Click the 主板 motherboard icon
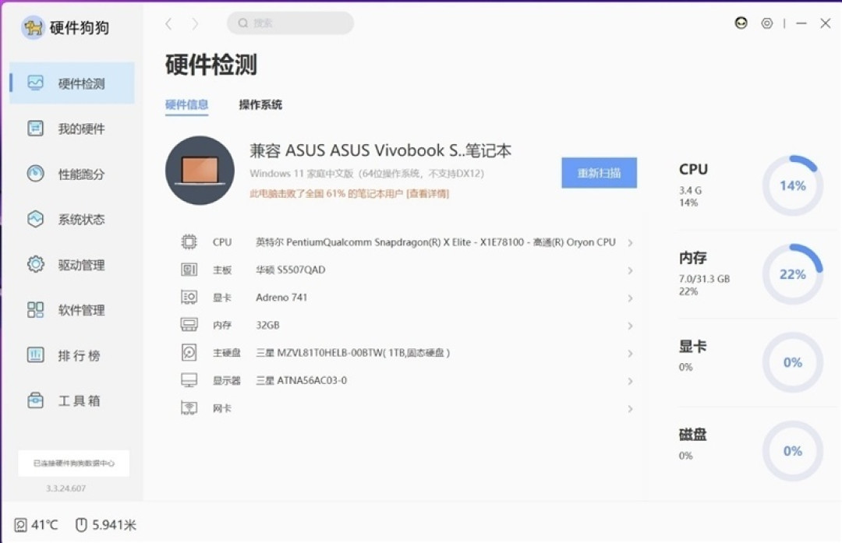This screenshot has width=842, height=543. point(189,270)
